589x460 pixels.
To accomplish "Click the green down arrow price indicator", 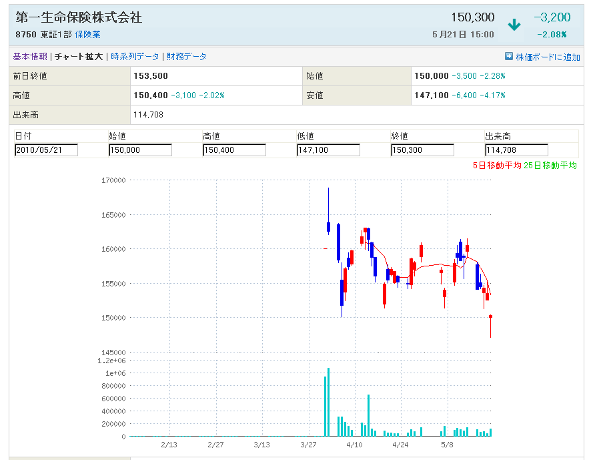I will tap(514, 25).
